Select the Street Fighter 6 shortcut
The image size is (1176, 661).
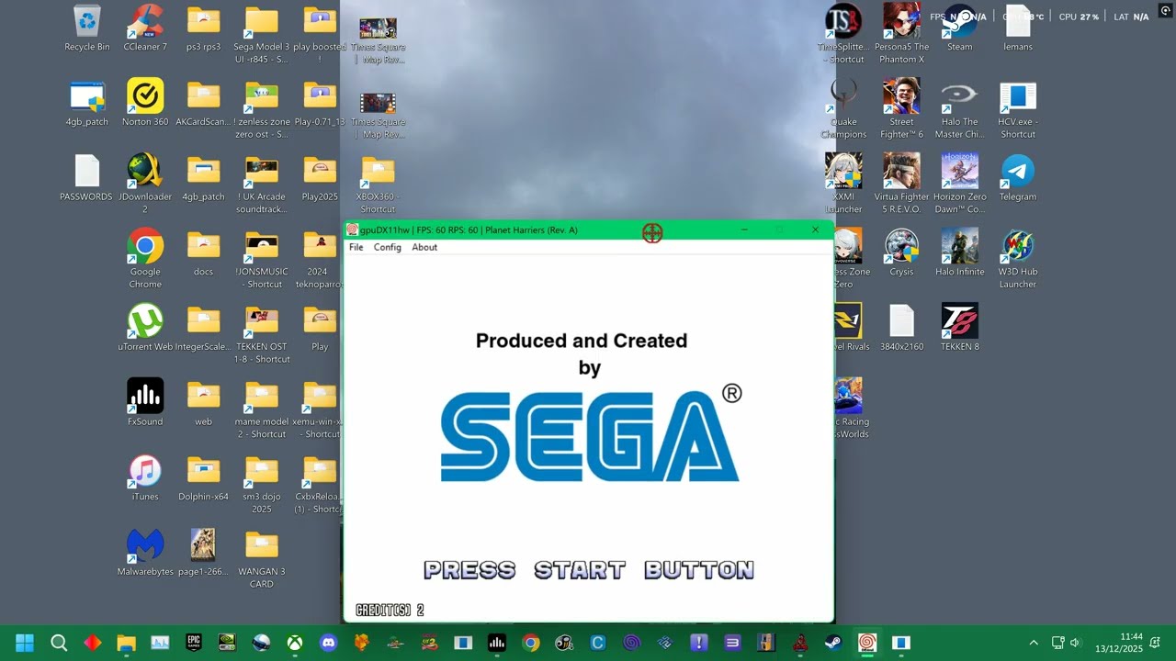901,108
